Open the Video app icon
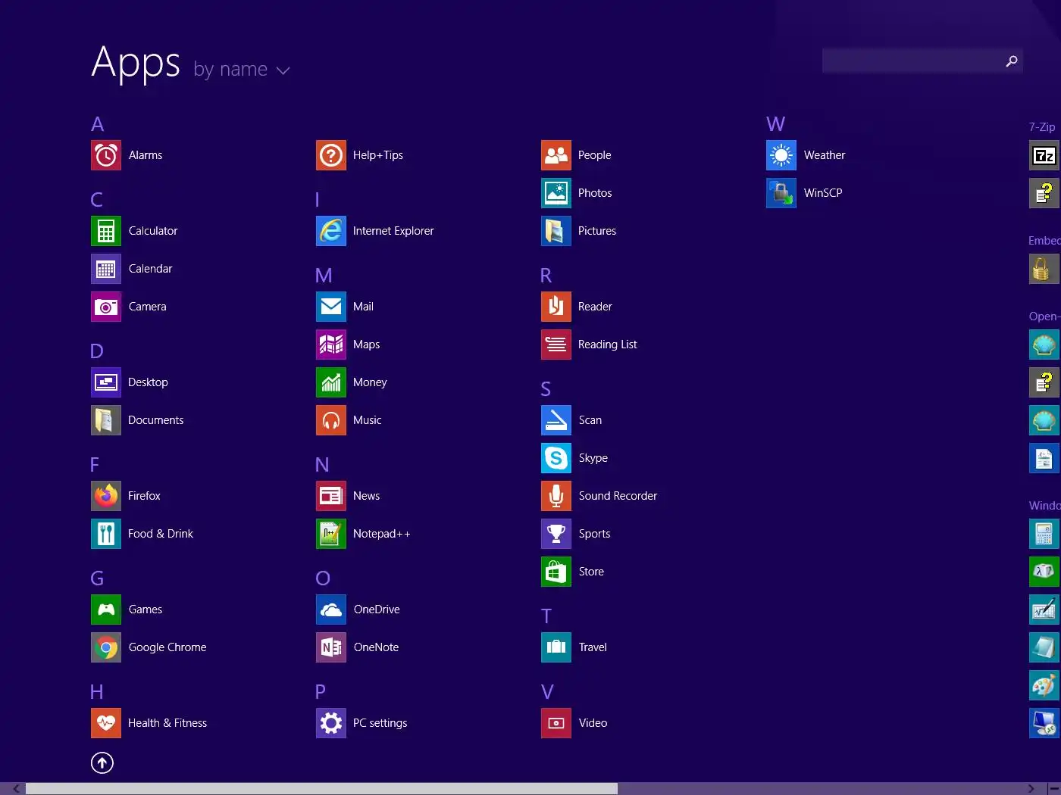This screenshot has width=1061, height=795. (556, 723)
